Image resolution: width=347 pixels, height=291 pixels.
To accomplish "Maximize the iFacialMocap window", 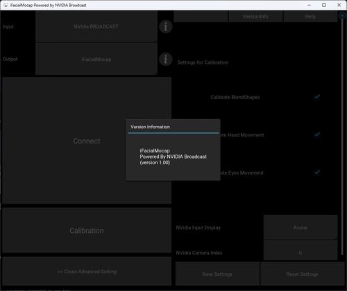I will (324, 5).
